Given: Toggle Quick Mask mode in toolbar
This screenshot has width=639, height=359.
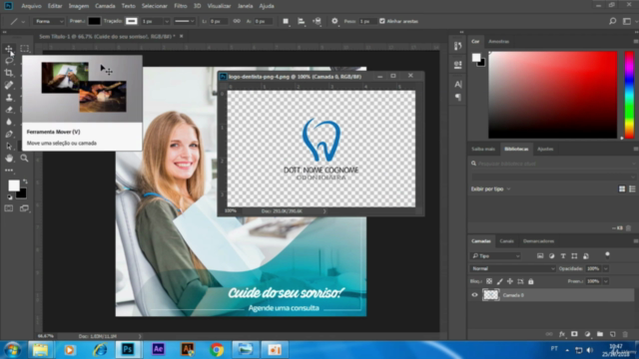Looking at the screenshot, I should click(x=9, y=208).
